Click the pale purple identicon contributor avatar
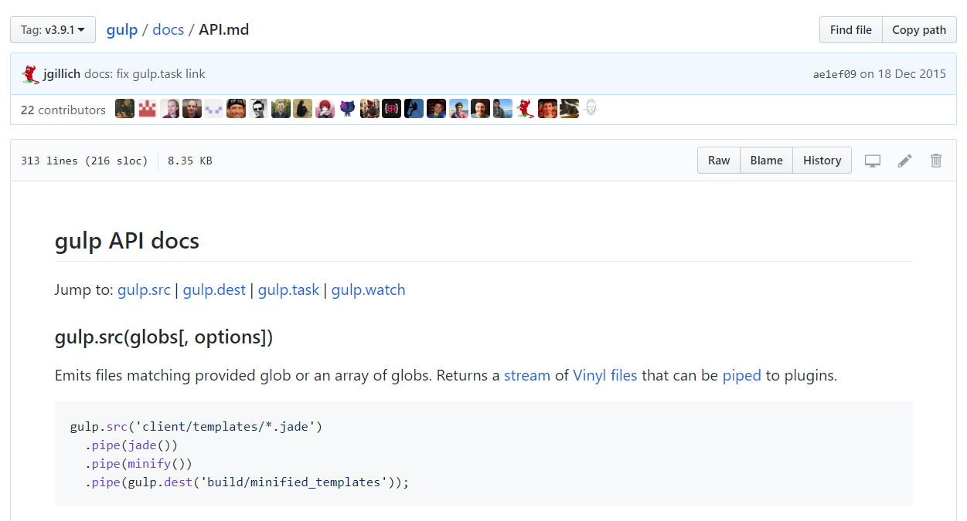 [x=213, y=109]
